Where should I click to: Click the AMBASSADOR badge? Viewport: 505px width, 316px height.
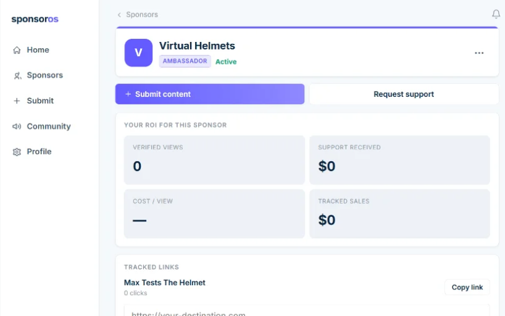pyautogui.click(x=185, y=61)
